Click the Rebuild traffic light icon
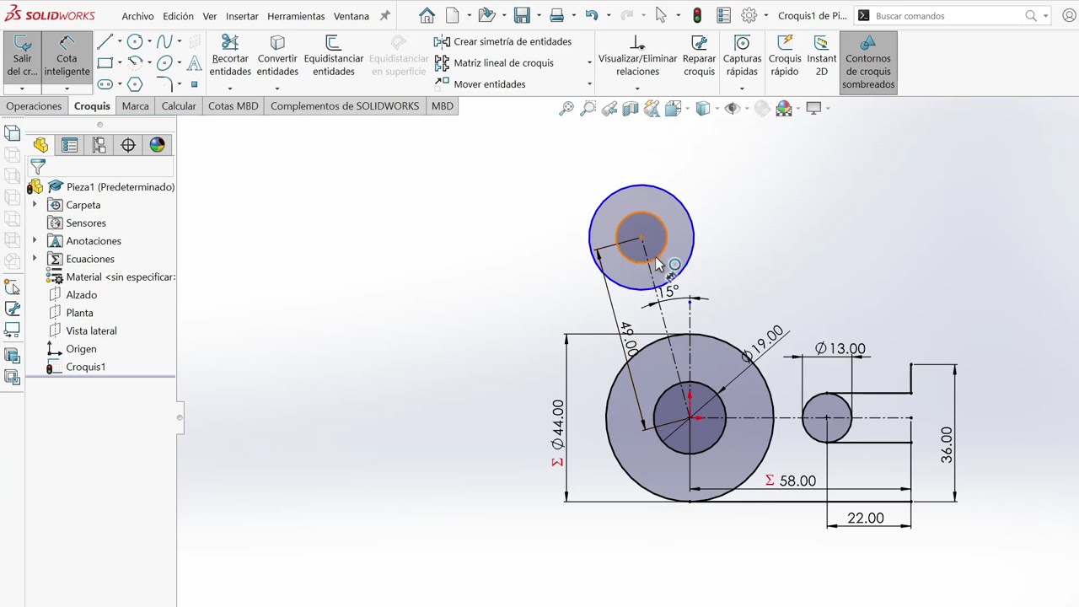 point(697,15)
